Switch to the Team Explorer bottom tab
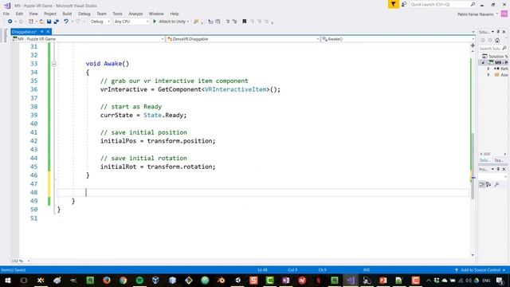Viewport: 510px width, 287px height. pos(499,160)
